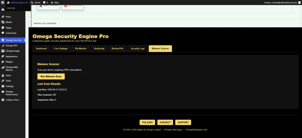Click the New button in admin bar

[55, 2]
